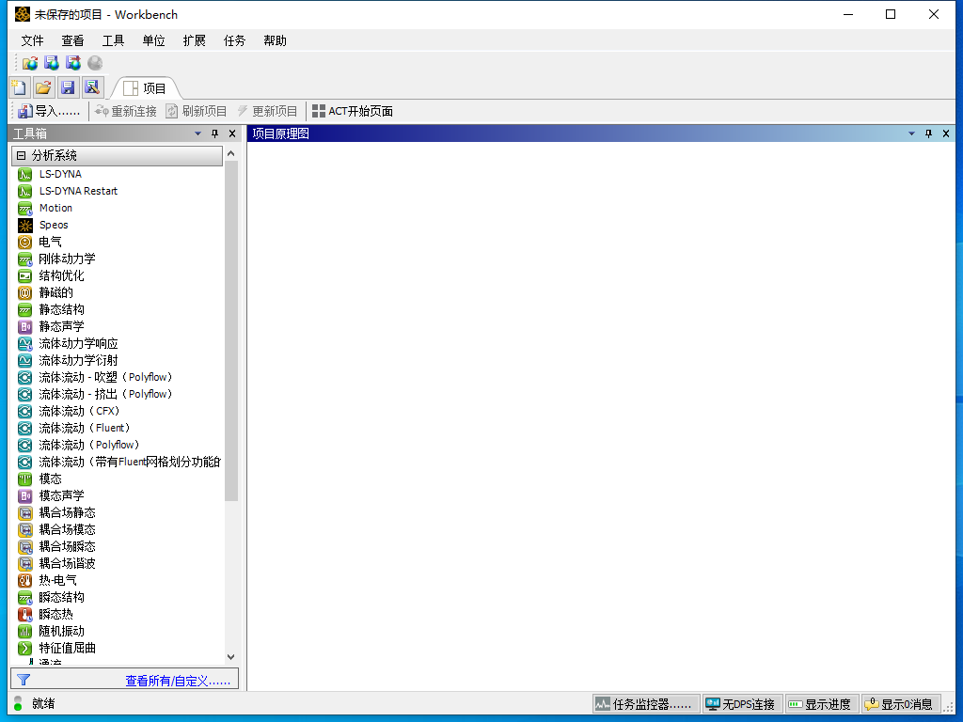Open the 任务监控器 (Job Monitor) in status bar
Viewport: 963px width, 722px height.
tap(645, 703)
